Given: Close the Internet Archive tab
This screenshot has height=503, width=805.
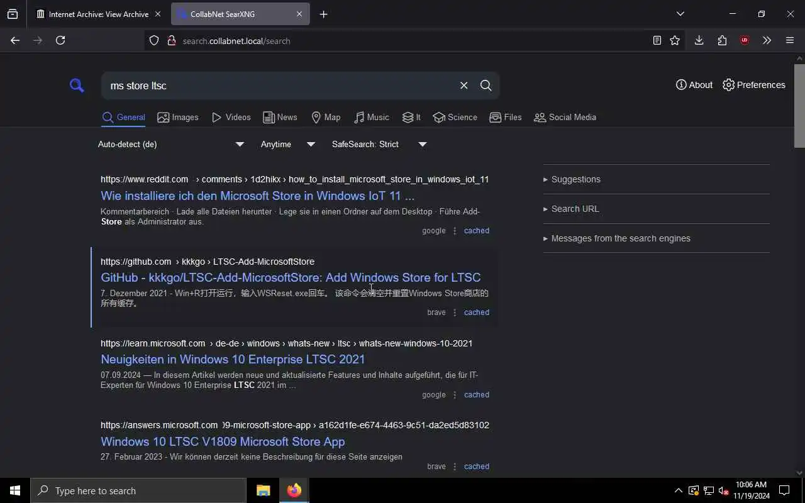Looking at the screenshot, I should pos(157,14).
